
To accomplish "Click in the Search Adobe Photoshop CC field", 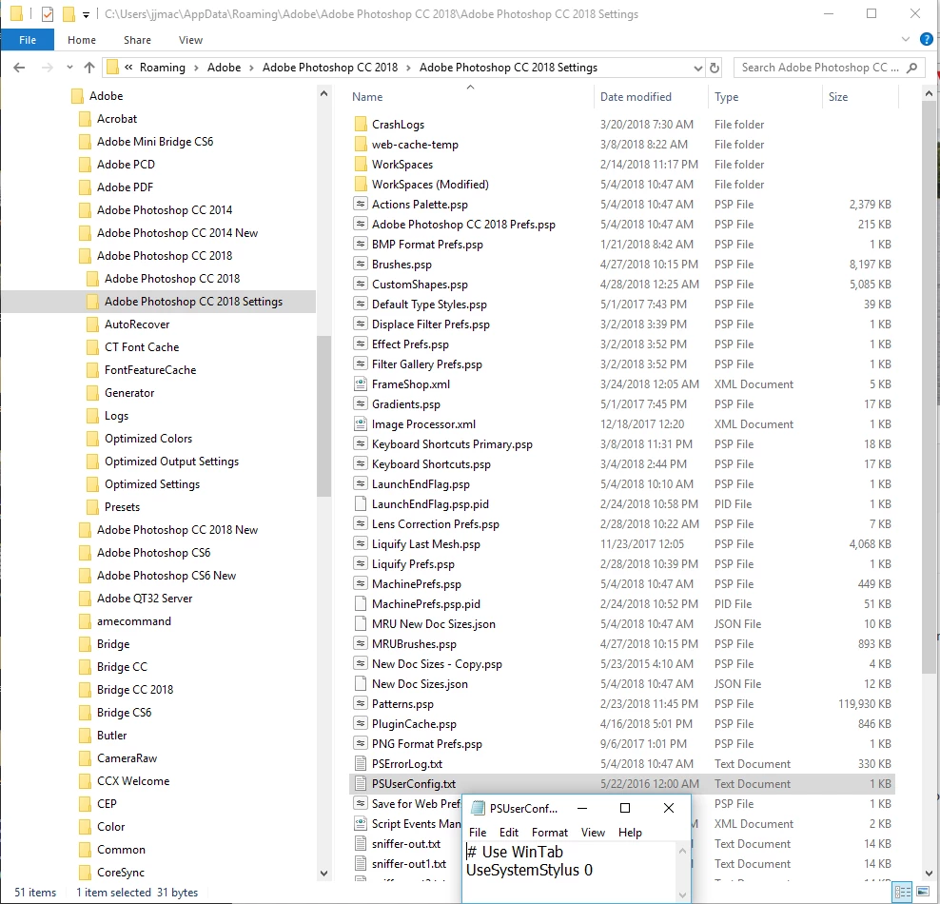I will (x=820, y=68).
